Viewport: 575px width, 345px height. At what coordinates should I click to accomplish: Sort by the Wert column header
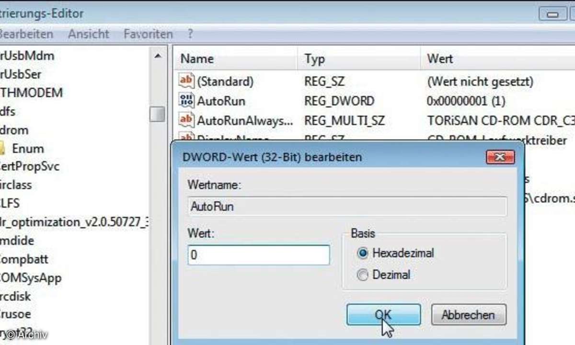(x=498, y=59)
